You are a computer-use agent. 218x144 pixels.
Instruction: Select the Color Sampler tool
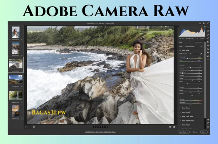tap(208, 123)
